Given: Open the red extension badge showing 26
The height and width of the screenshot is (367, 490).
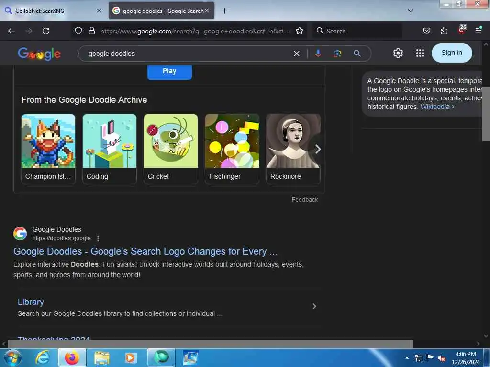Looking at the screenshot, I should 462,30.
